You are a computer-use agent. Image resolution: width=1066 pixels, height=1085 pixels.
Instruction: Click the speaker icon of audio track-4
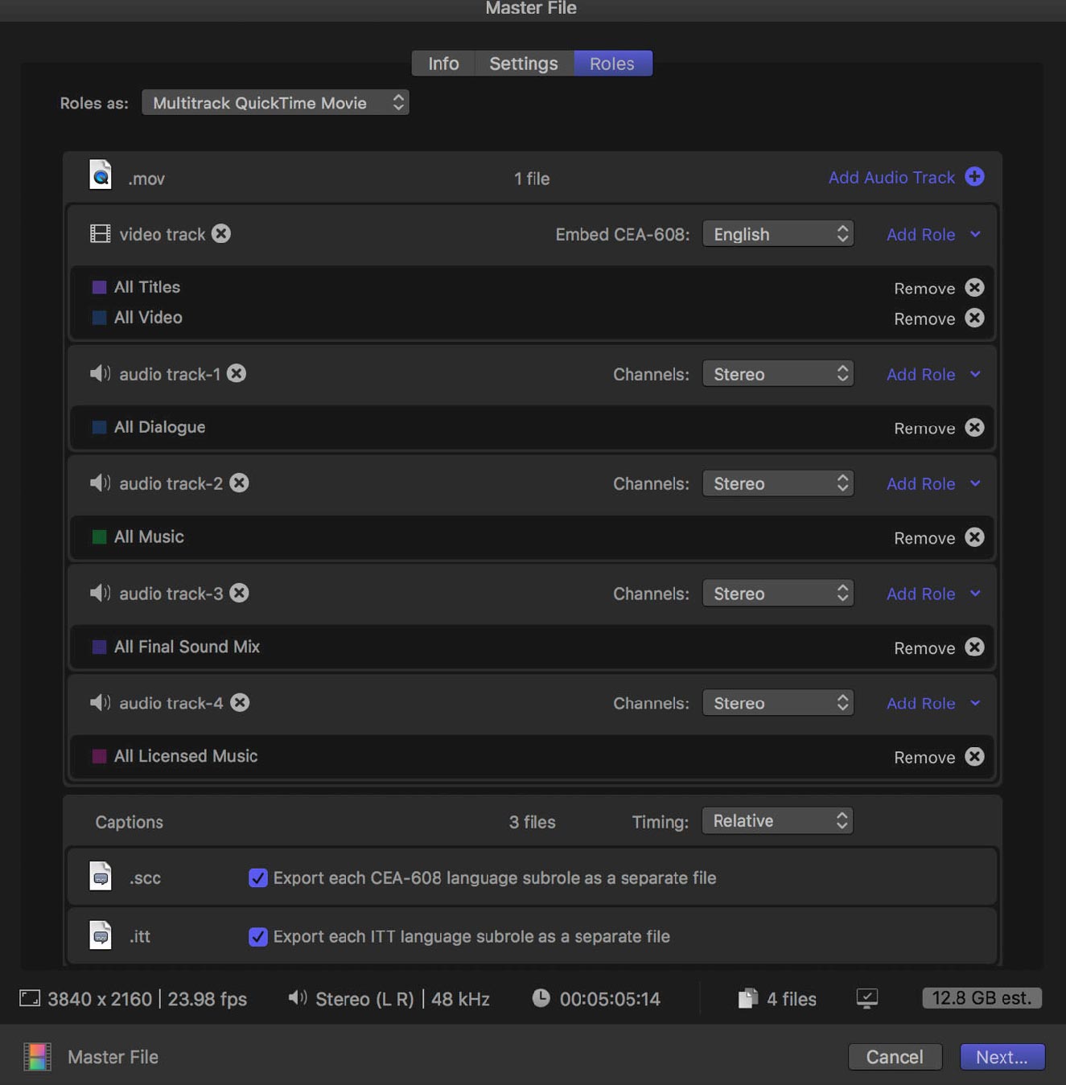point(101,702)
